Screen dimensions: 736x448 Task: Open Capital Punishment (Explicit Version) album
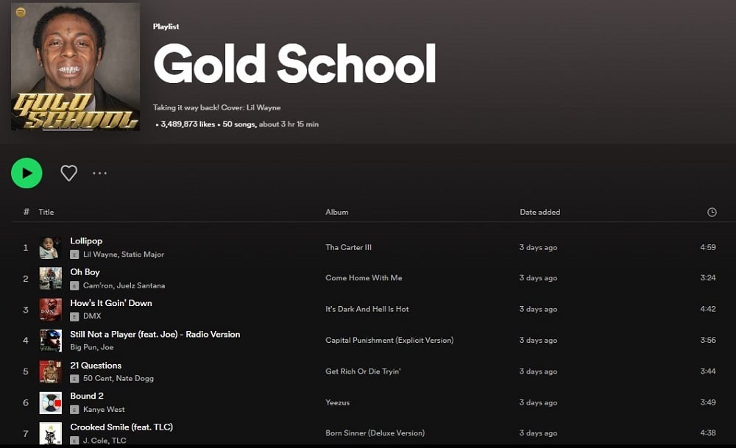pyautogui.click(x=389, y=340)
